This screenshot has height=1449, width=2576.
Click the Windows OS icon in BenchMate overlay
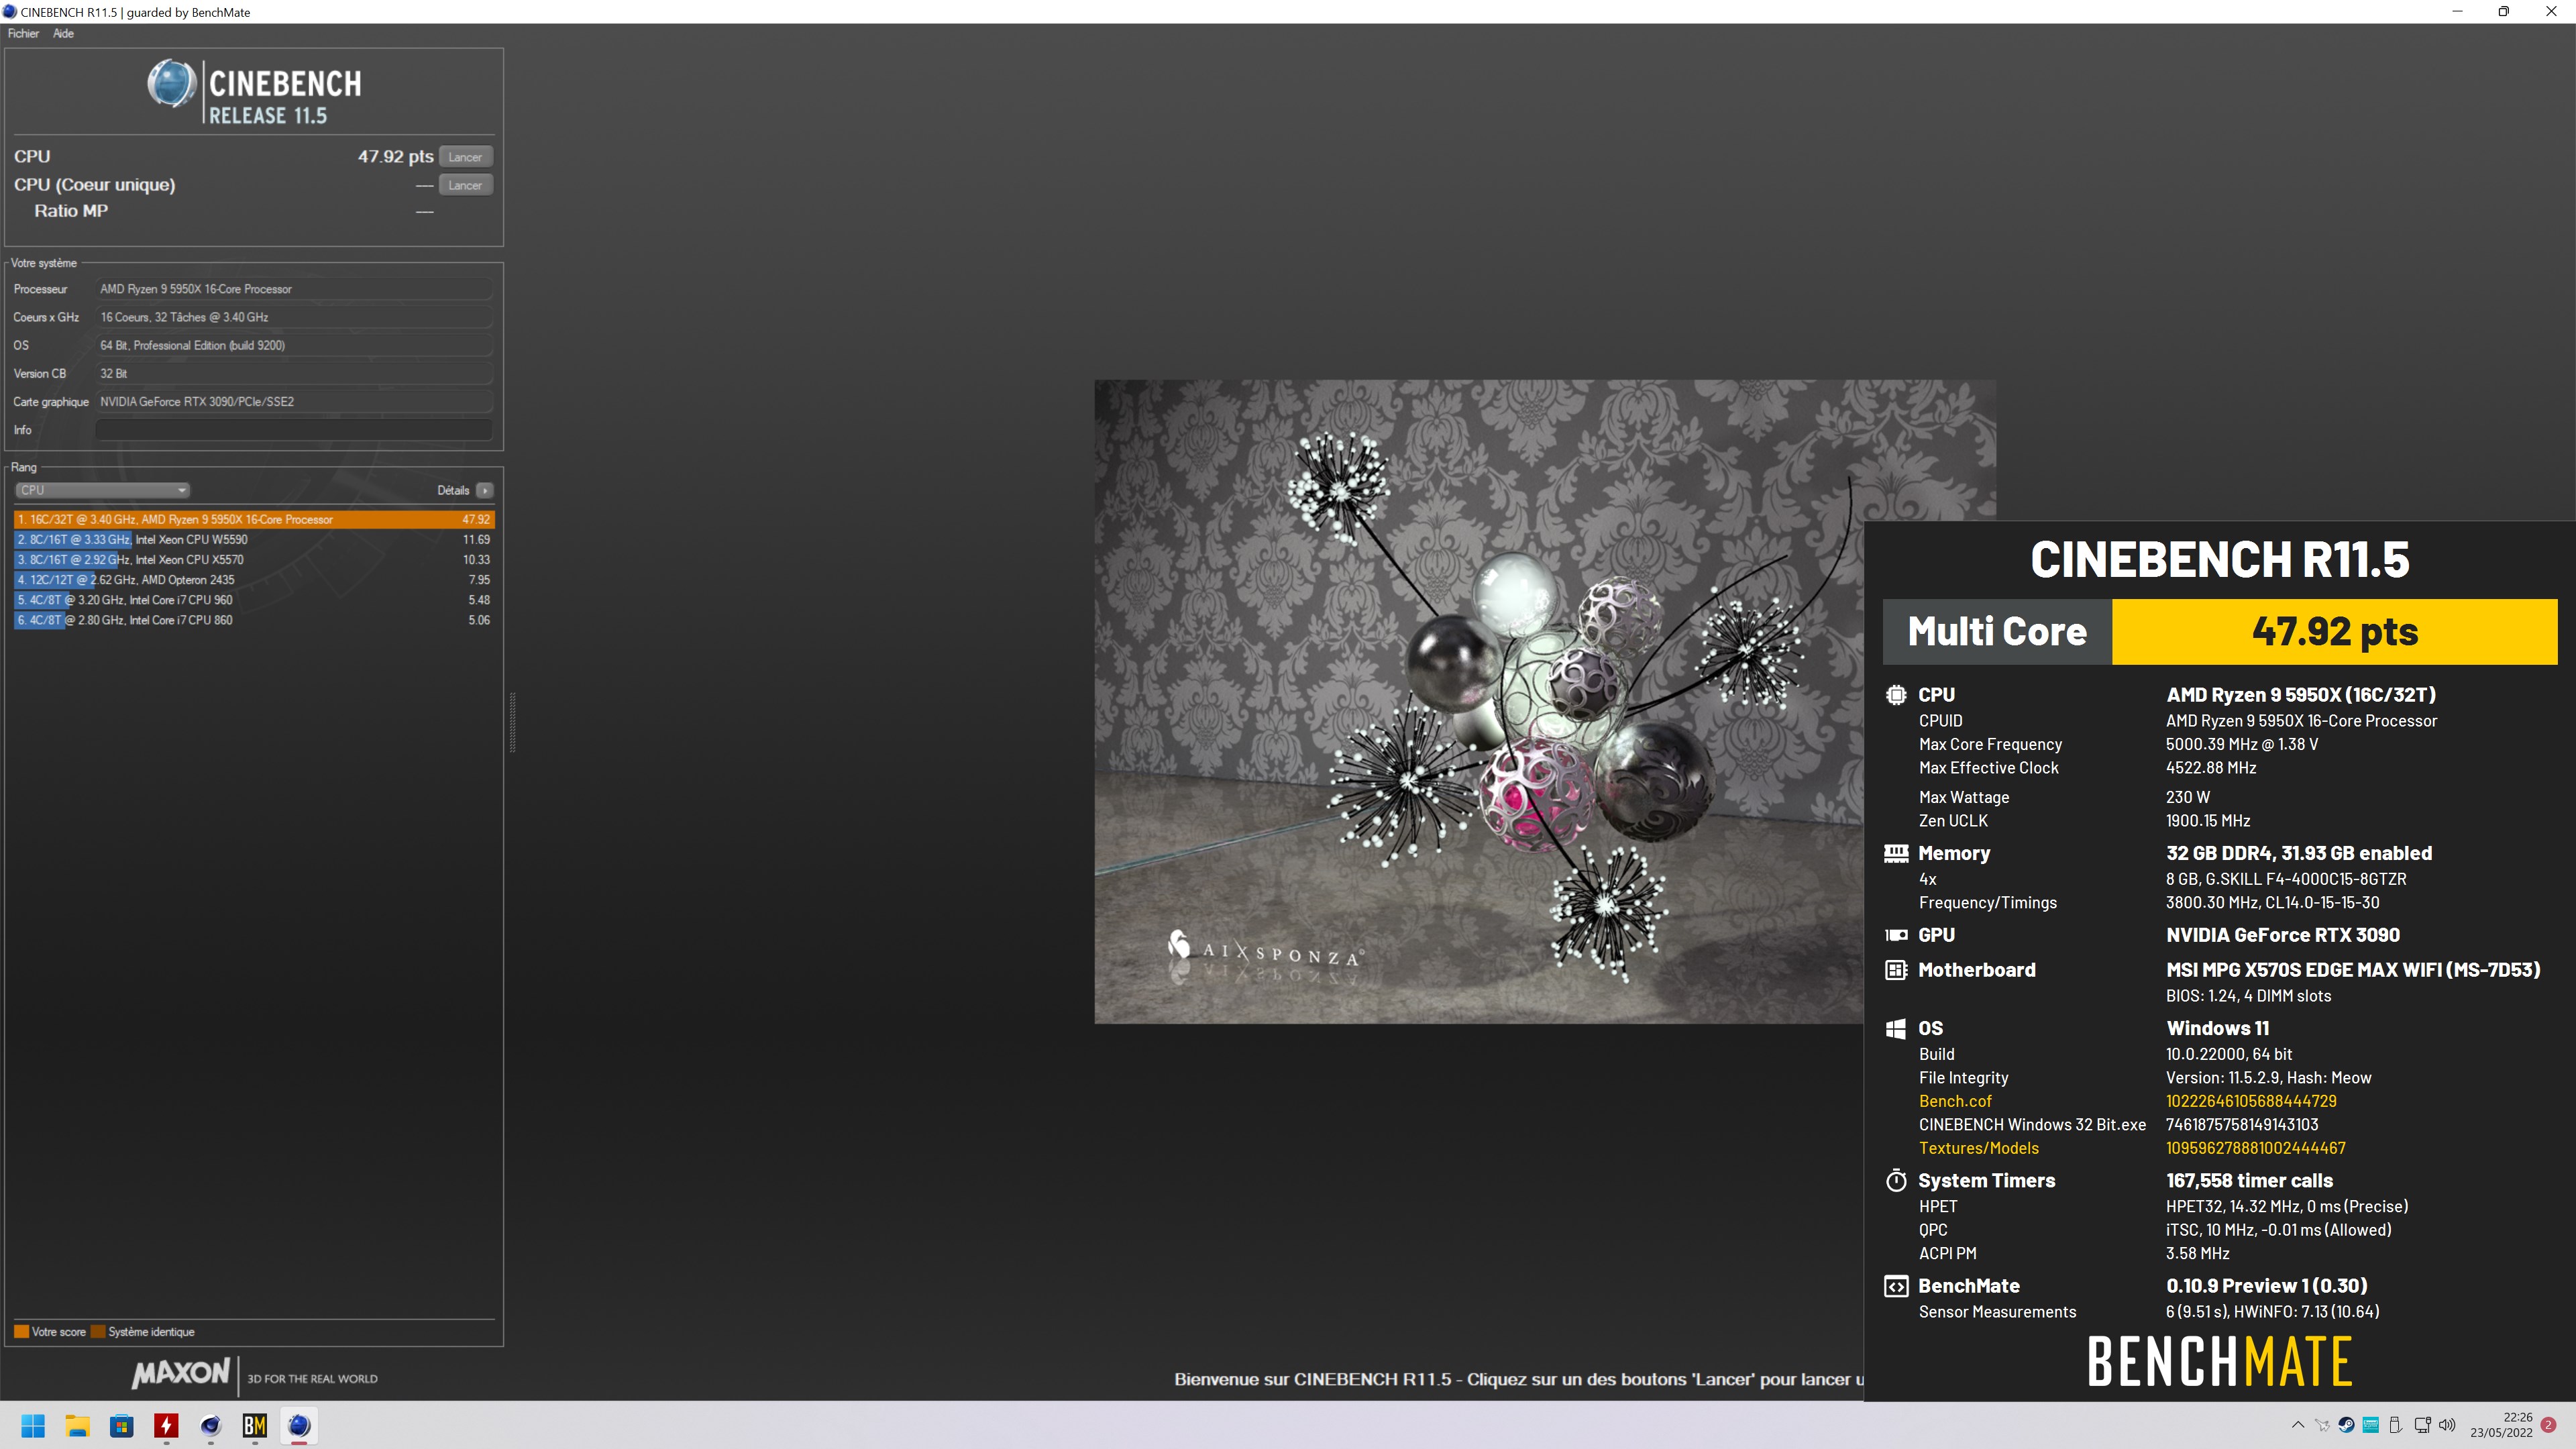pos(1895,1029)
